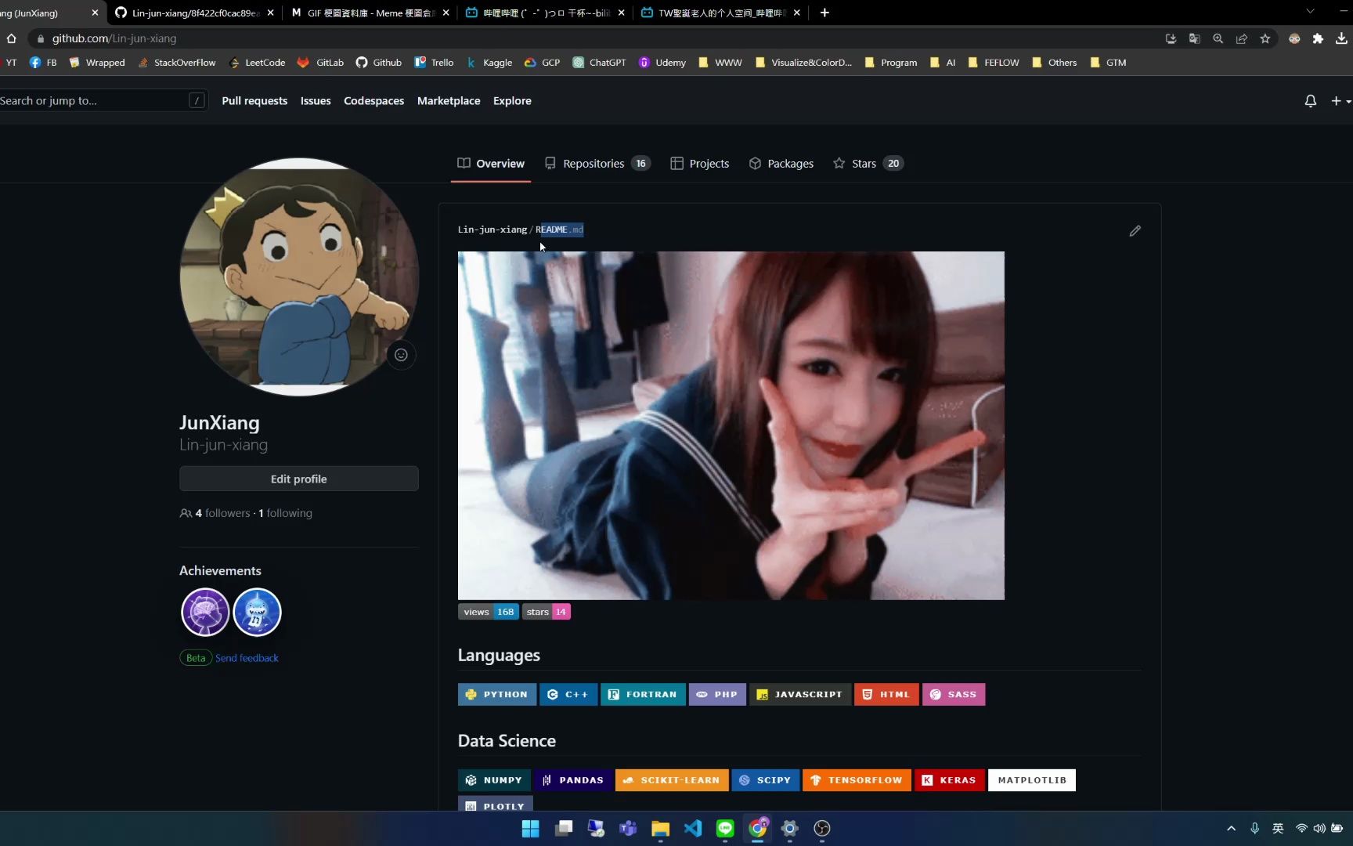The height and width of the screenshot is (846, 1353).
Task: Translate the page via the Google Translate icon
Action: coord(1194,38)
